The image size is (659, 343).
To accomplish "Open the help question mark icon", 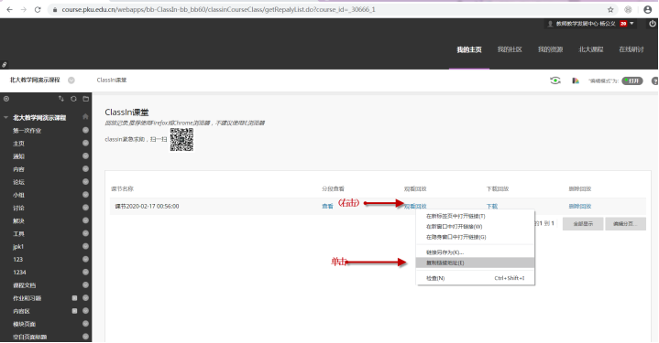I will click(x=654, y=80).
